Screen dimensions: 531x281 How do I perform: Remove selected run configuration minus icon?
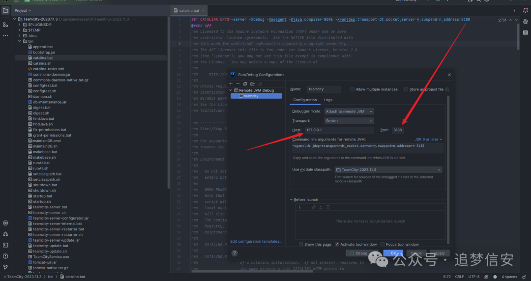click(x=238, y=84)
